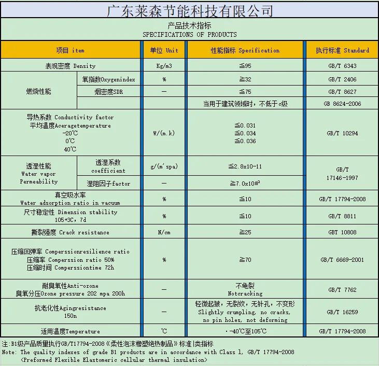Click the GB/T 10294 standard cell
This screenshot has width=379, height=366.
[342, 133]
